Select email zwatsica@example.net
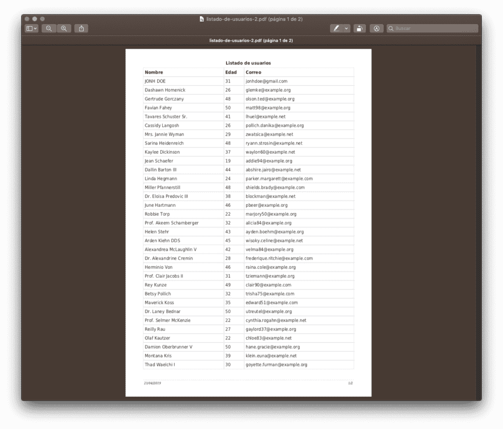Image resolution: width=503 pixels, height=429 pixels. (x=270, y=135)
